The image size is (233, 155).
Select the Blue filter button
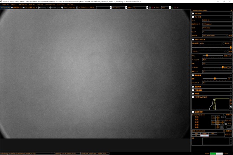click(x=213, y=133)
